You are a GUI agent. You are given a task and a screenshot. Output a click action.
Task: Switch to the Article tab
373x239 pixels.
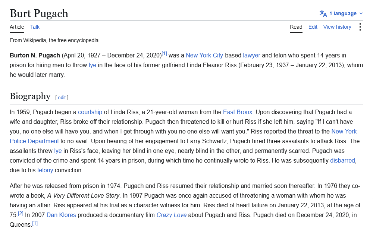[x=17, y=27]
